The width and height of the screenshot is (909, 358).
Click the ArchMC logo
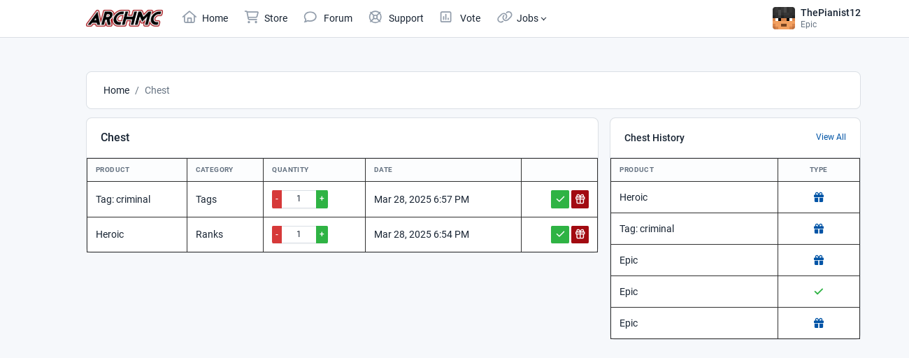(124, 18)
